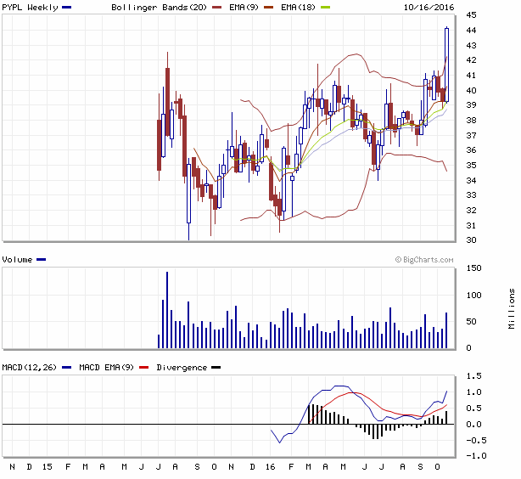The width and height of the screenshot is (521, 479).
Task: Select the blue swatch next to Volume
Action: click(42, 260)
